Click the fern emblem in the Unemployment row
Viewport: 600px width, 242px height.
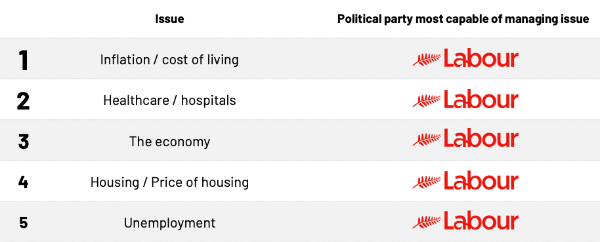point(427,222)
